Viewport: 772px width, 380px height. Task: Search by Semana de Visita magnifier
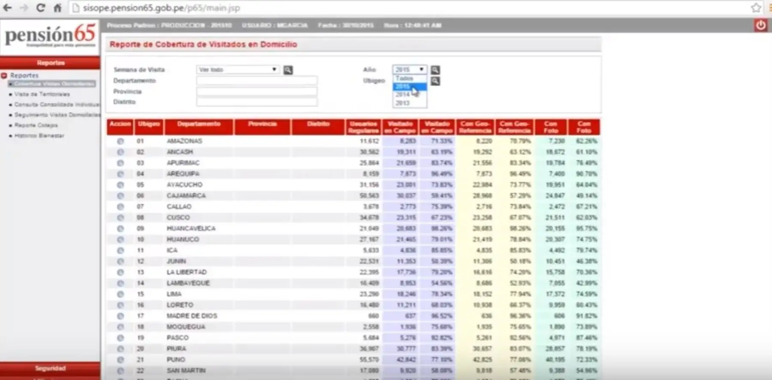[x=288, y=70]
